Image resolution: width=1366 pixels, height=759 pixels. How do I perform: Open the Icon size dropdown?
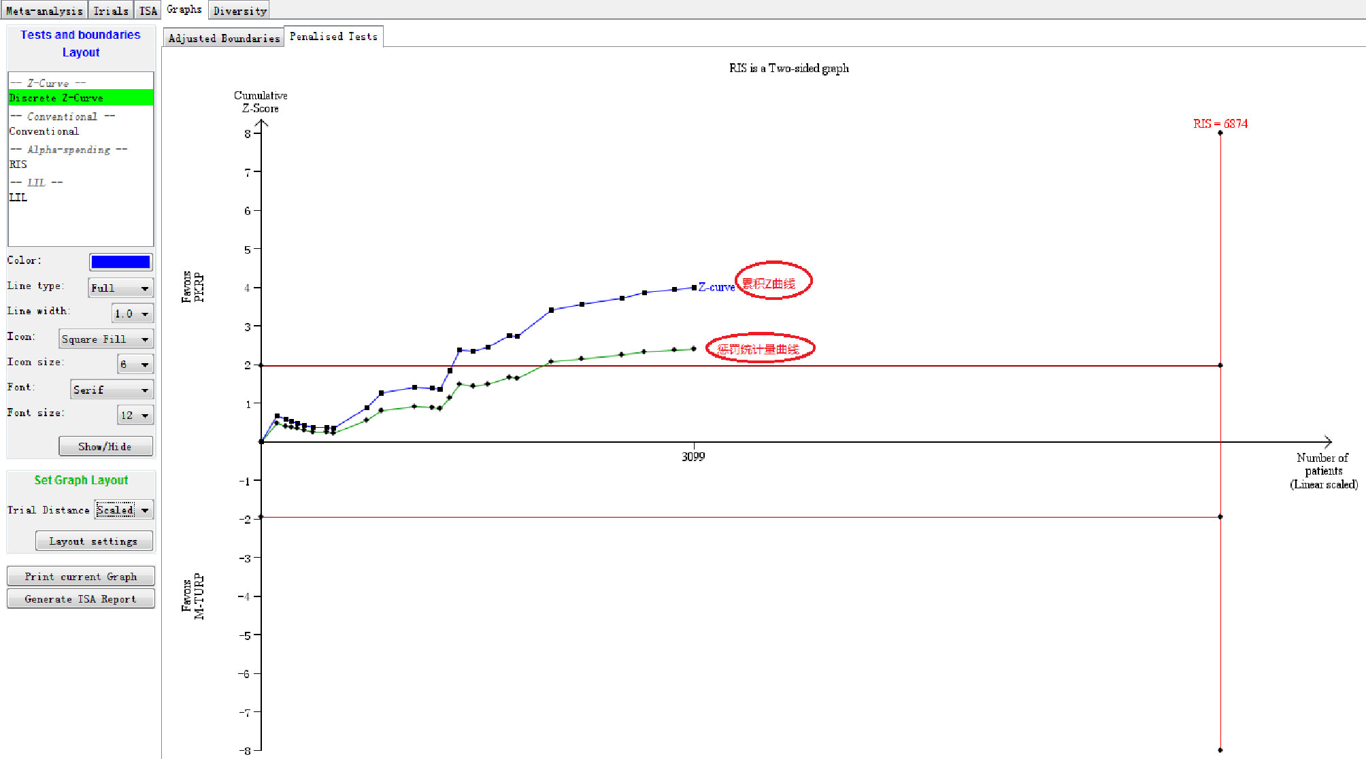click(x=135, y=365)
